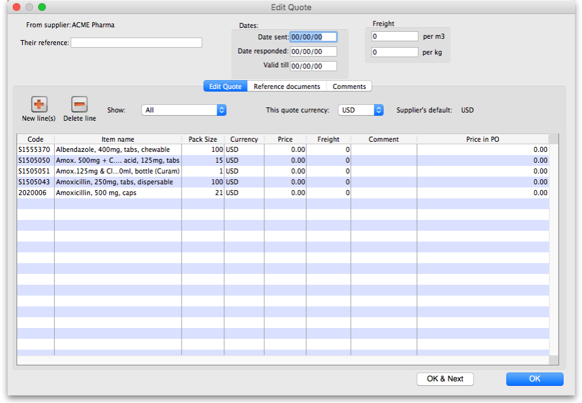Click the New line(s) plus icon
The width and height of the screenshot is (582, 403).
39,105
